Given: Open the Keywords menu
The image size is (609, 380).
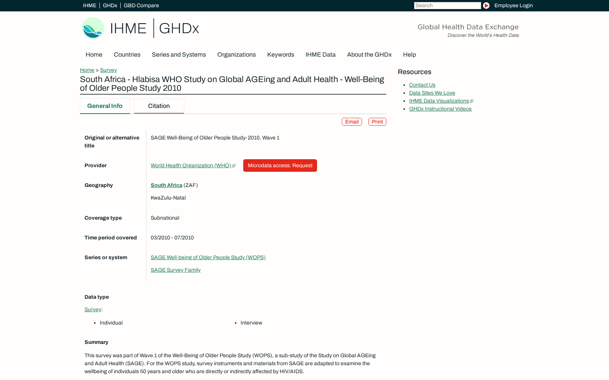Looking at the screenshot, I should point(281,54).
